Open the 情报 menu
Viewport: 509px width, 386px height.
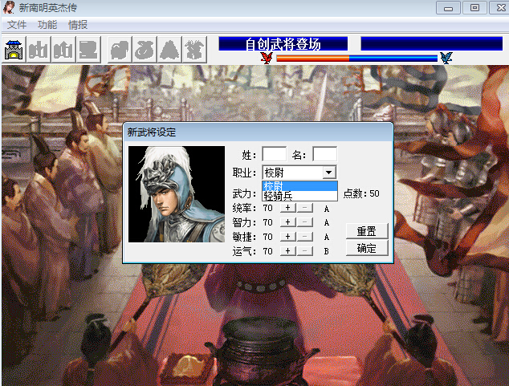point(78,25)
